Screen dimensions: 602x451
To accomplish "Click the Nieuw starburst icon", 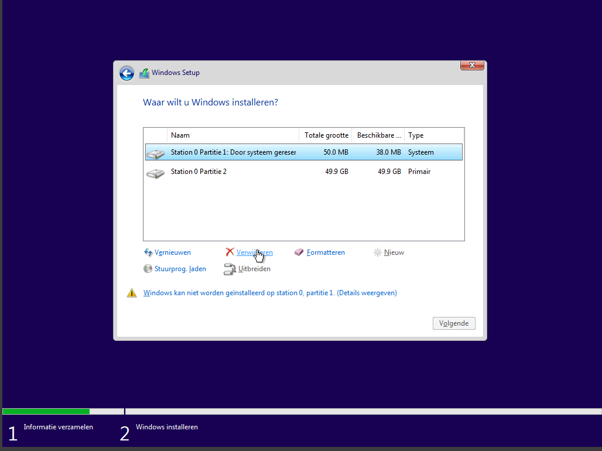I will pos(378,252).
